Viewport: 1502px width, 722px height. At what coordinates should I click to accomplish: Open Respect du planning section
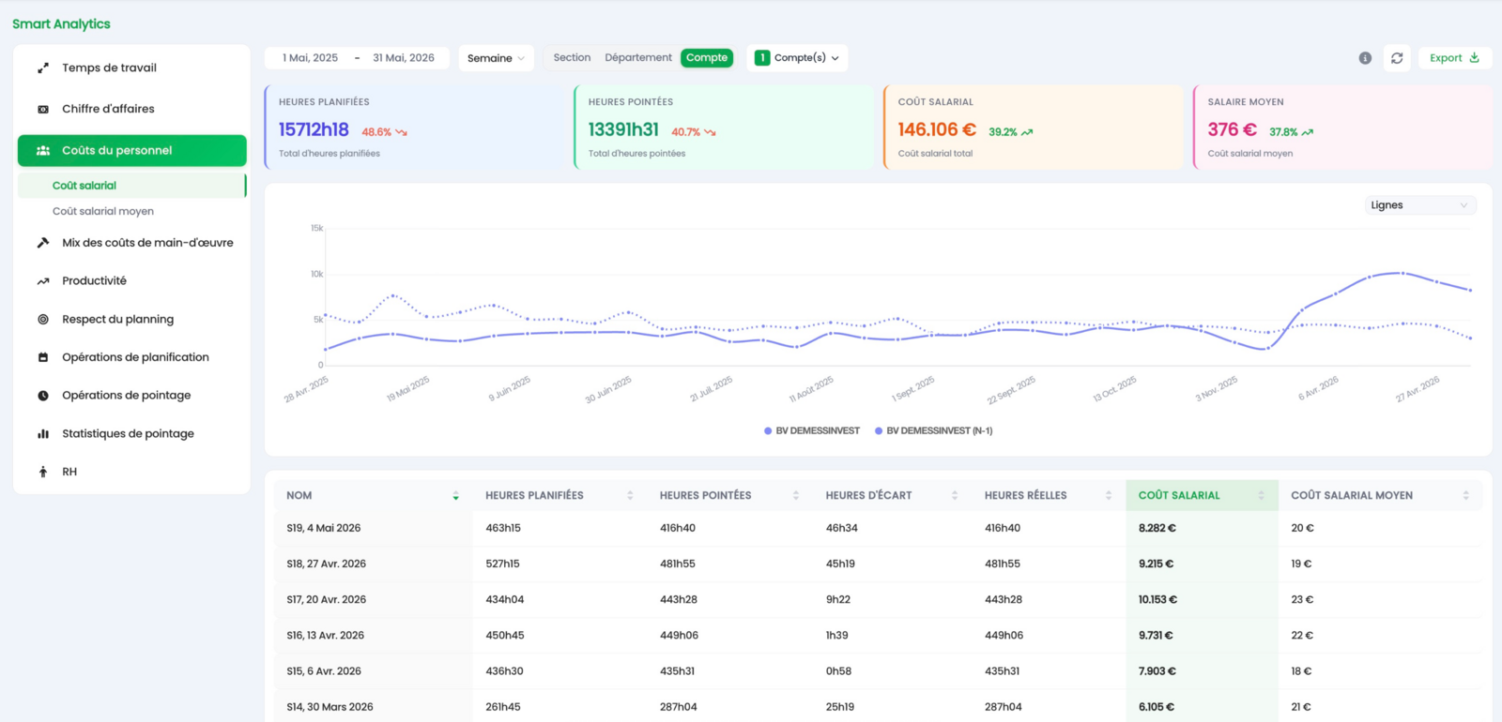click(x=131, y=320)
